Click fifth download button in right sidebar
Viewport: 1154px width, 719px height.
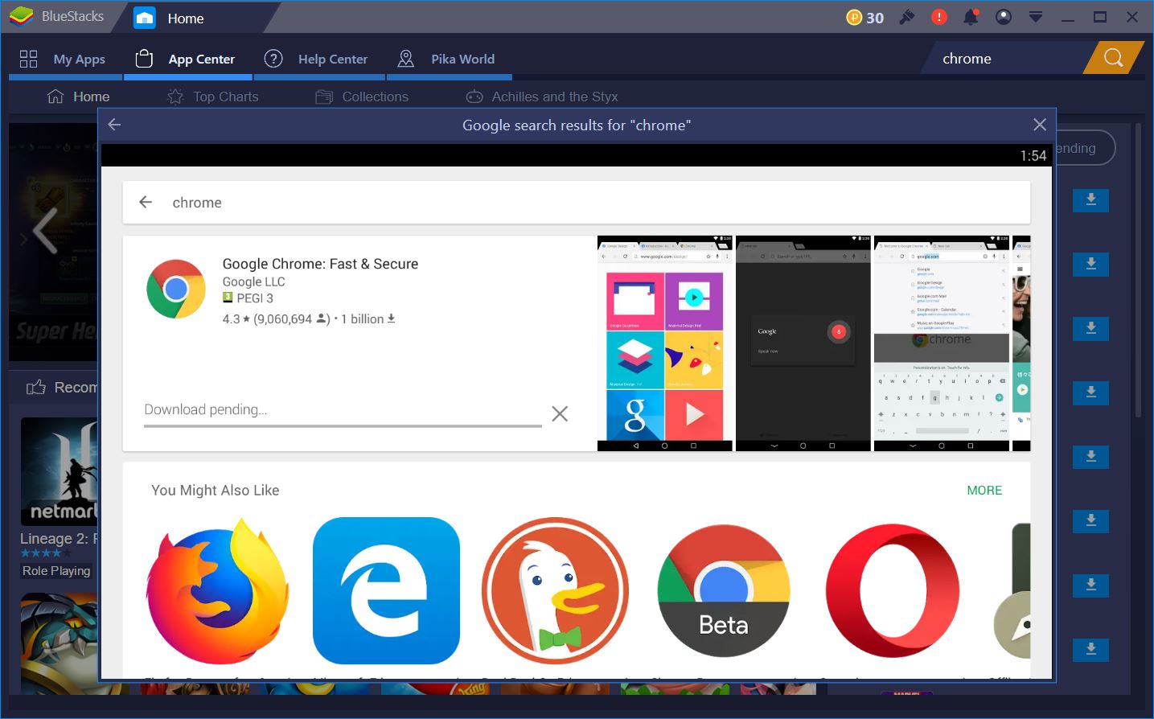1090,457
